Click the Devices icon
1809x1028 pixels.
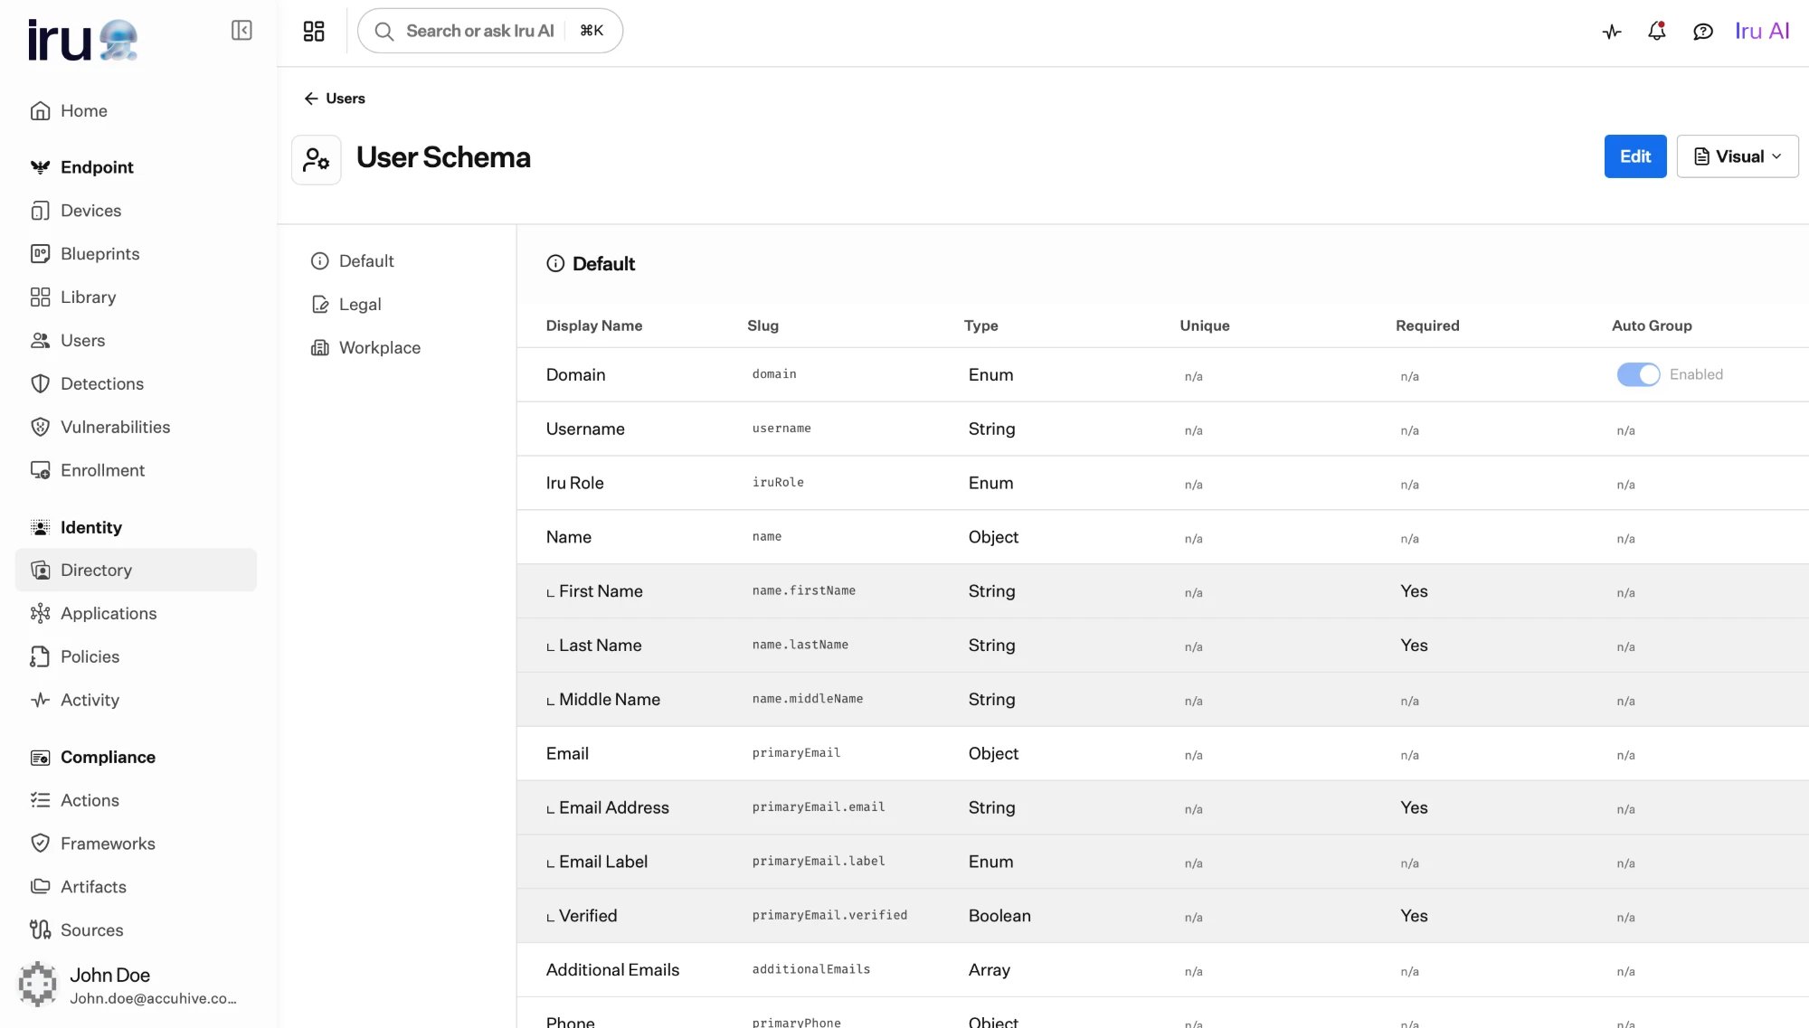tap(40, 211)
